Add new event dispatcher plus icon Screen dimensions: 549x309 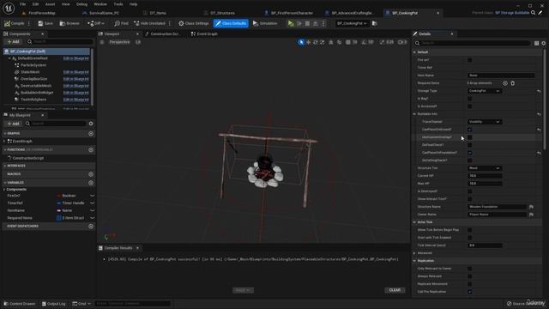pyautogui.click(x=91, y=227)
